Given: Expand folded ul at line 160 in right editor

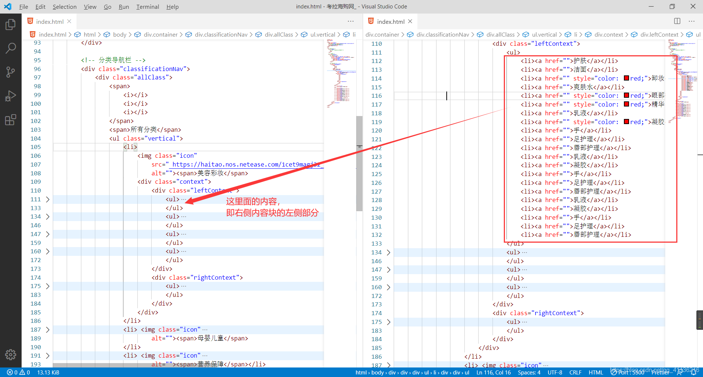Looking at the screenshot, I should tap(388, 287).
